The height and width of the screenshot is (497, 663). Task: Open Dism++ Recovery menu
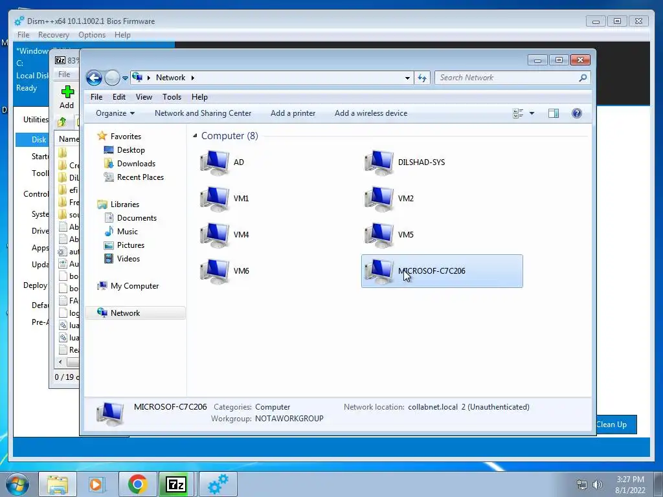[x=53, y=35]
